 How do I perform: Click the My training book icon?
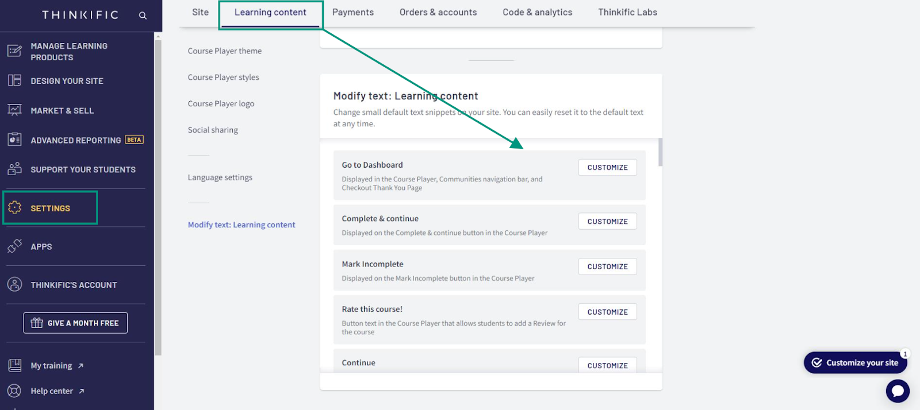point(14,365)
